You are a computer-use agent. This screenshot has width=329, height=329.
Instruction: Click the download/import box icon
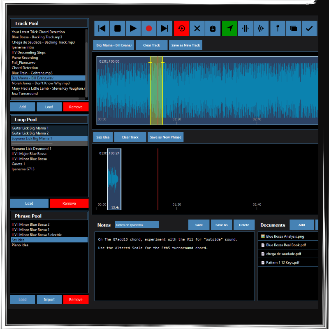pos(213,28)
